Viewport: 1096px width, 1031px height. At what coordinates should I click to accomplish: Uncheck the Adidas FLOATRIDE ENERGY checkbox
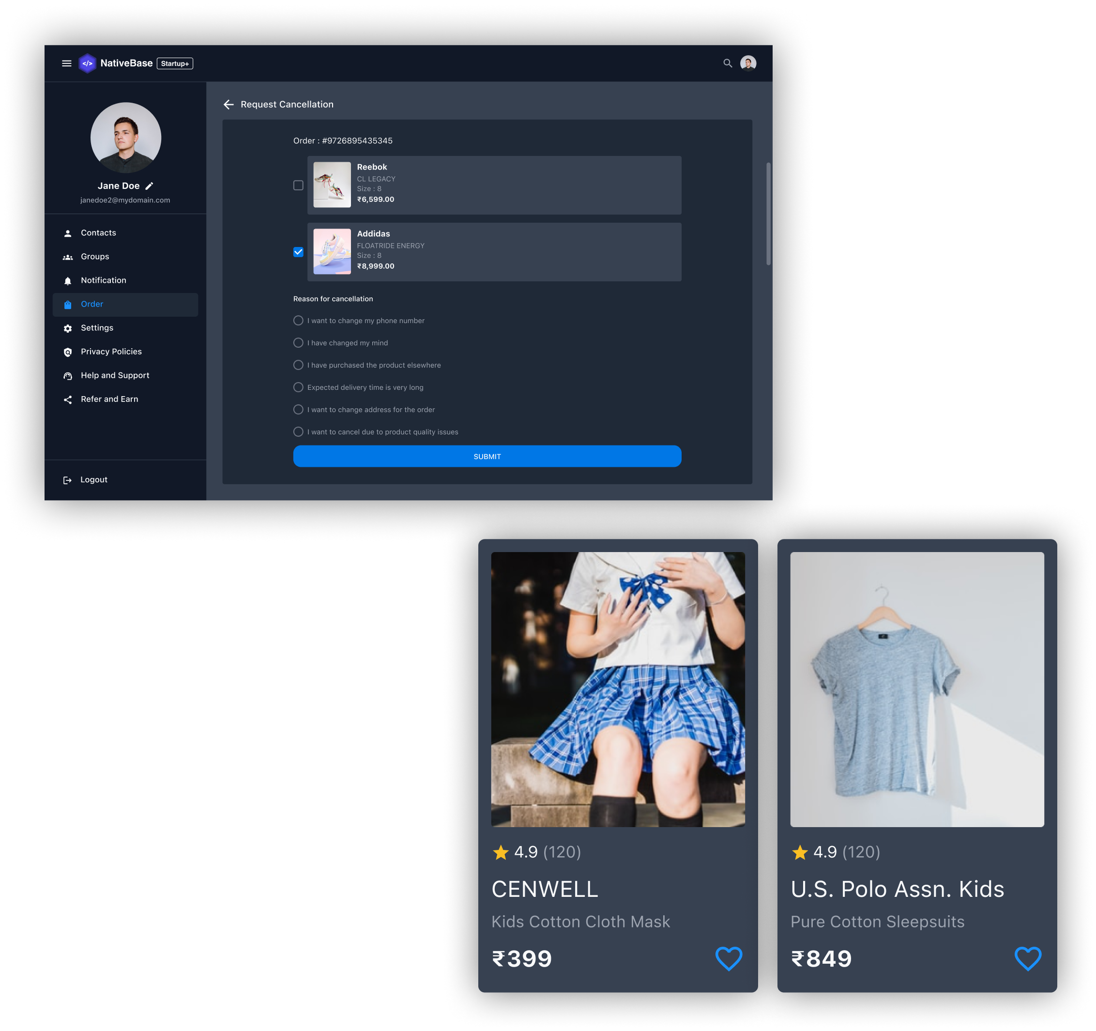pos(299,252)
